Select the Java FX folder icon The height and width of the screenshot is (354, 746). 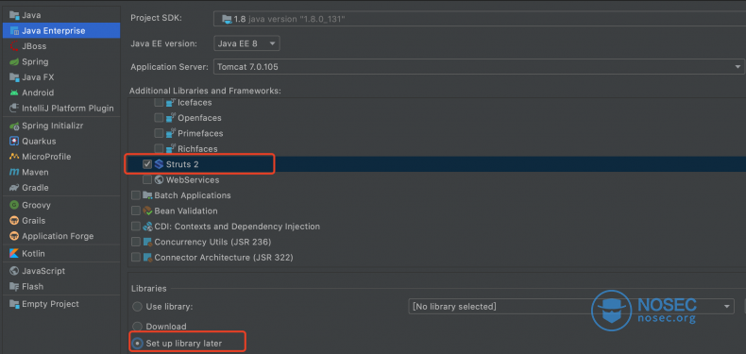pos(14,77)
